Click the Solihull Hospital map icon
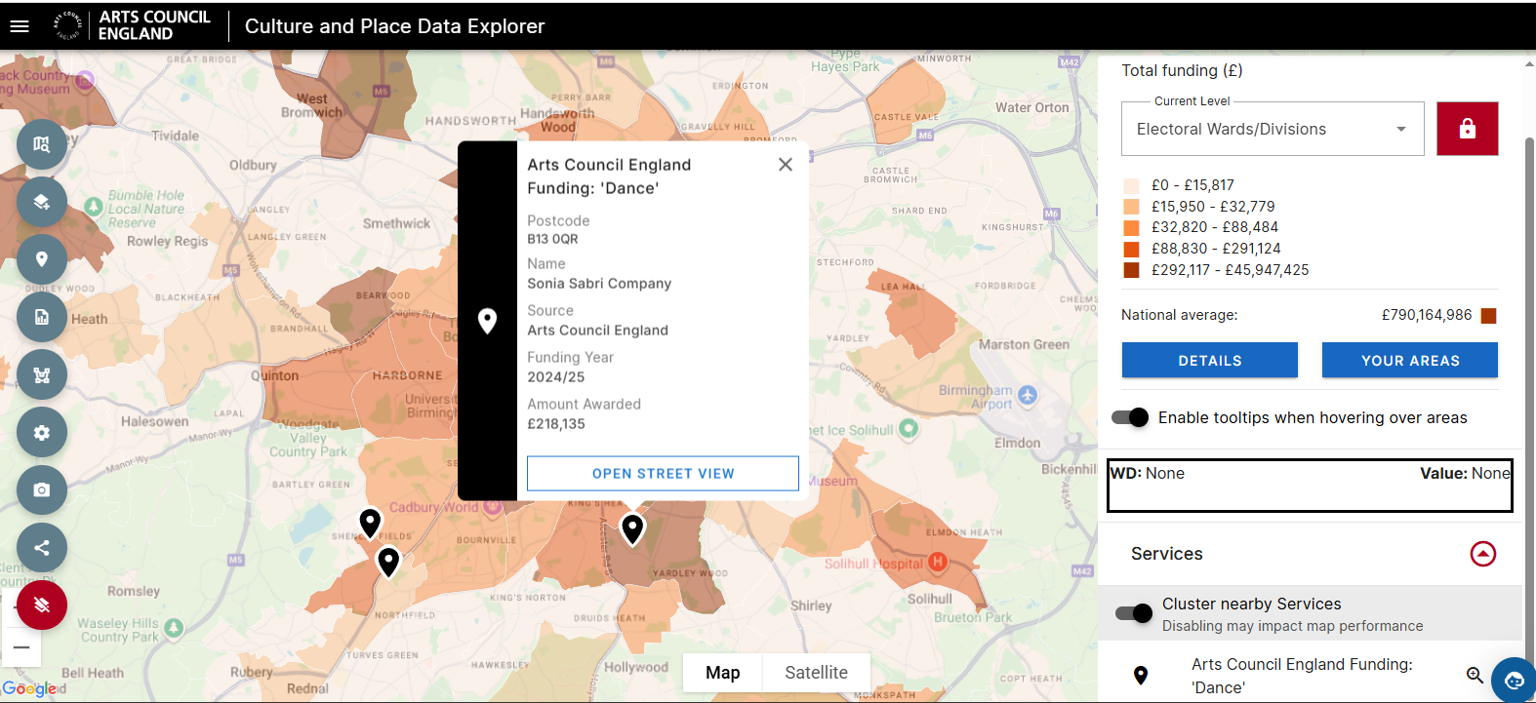Screen dimensions: 1536x703 (937, 562)
